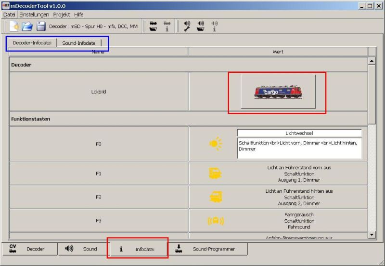Click the 'Fahrsound' value text
This screenshot has height=266, width=385.
pyautogui.click(x=299, y=227)
